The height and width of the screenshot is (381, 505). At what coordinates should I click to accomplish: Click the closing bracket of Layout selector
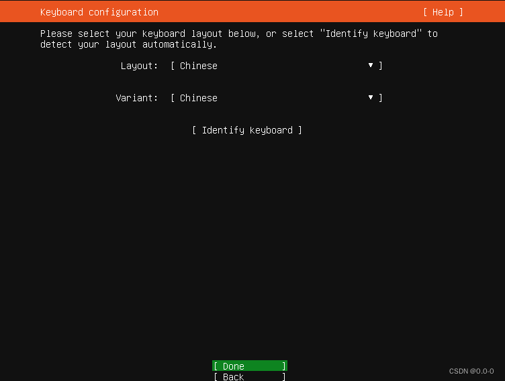380,66
